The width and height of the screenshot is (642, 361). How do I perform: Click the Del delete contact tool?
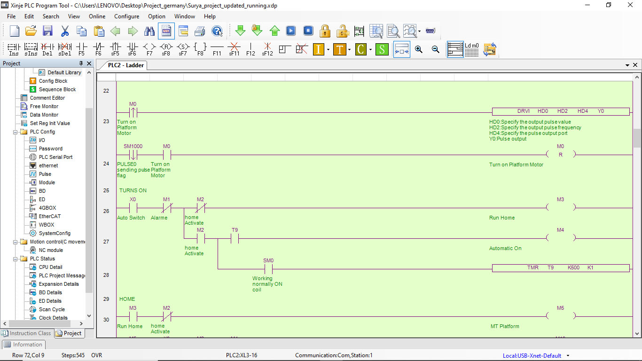[47, 49]
